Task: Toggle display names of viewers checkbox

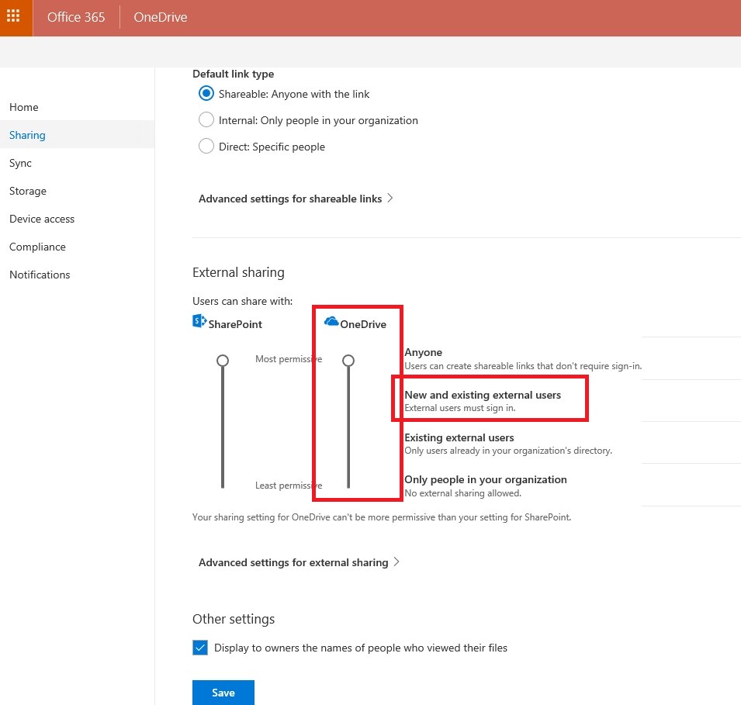Action: (200, 648)
